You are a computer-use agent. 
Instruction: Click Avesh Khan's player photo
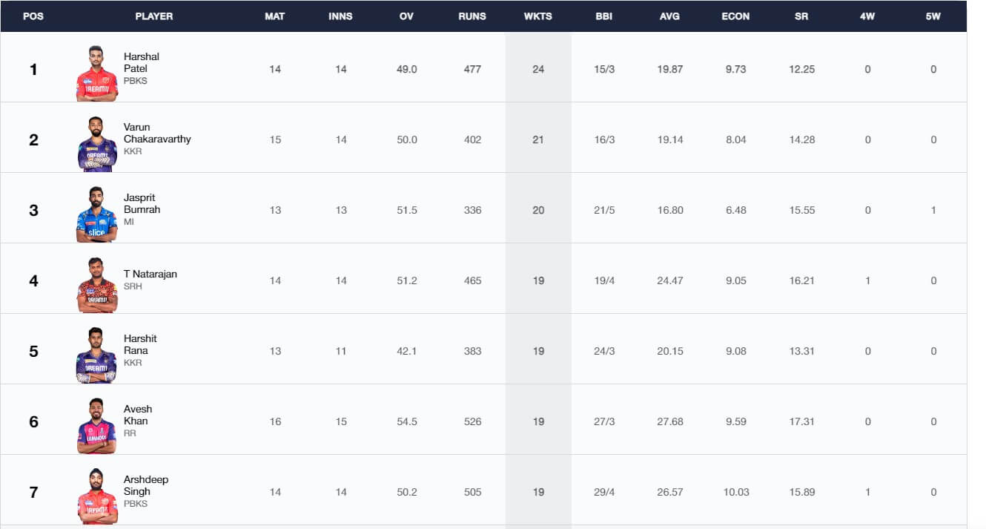coord(97,426)
